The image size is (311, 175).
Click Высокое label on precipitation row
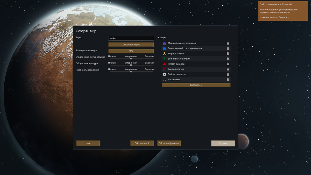coord(149,56)
